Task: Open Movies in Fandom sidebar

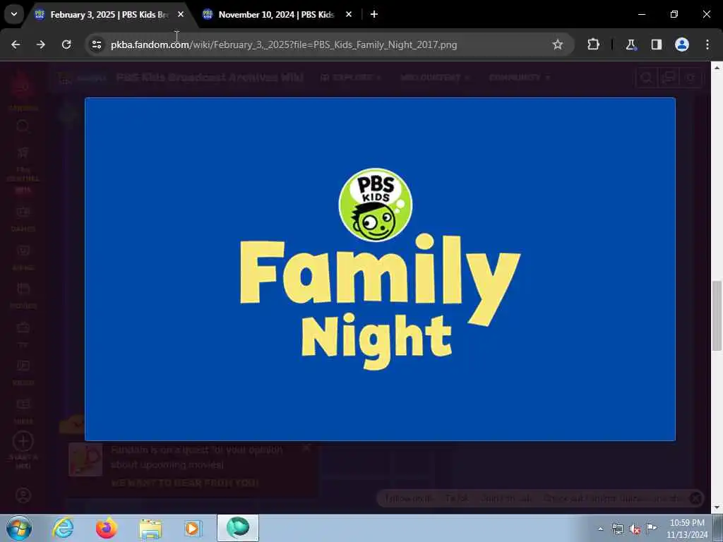Action: (x=23, y=296)
